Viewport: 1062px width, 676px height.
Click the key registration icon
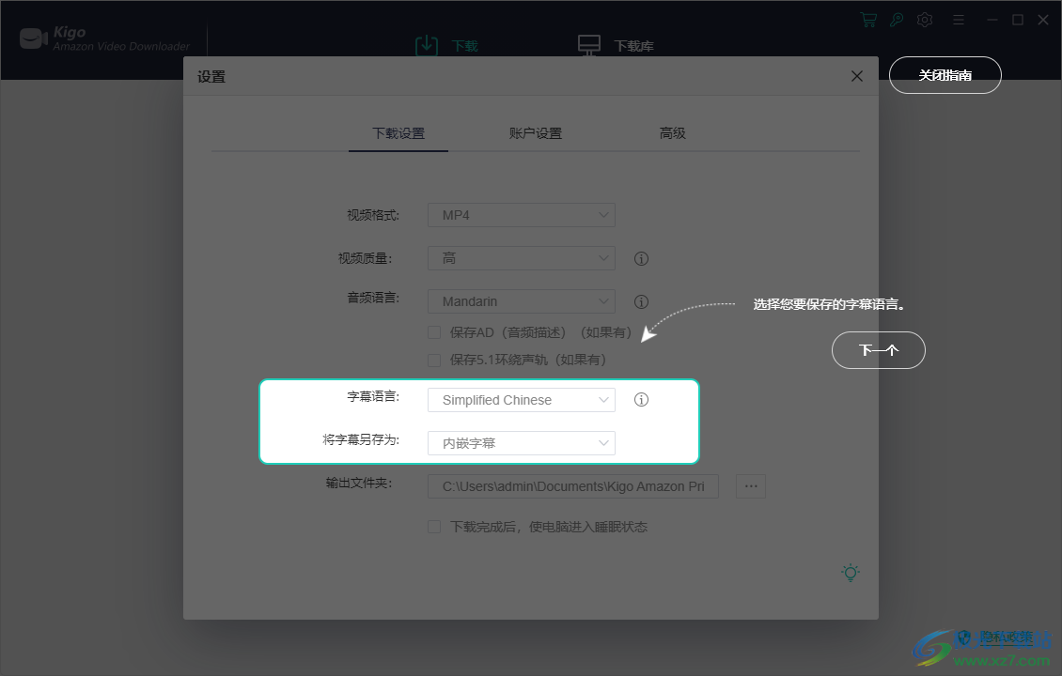(896, 21)
